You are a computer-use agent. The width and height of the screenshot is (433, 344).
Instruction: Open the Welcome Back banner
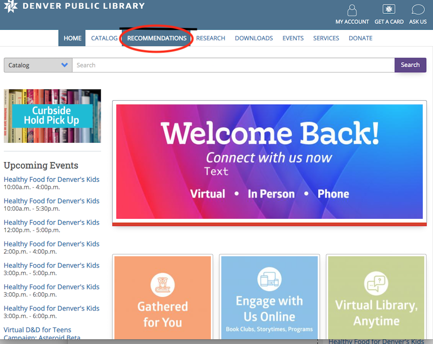(270, 161)
